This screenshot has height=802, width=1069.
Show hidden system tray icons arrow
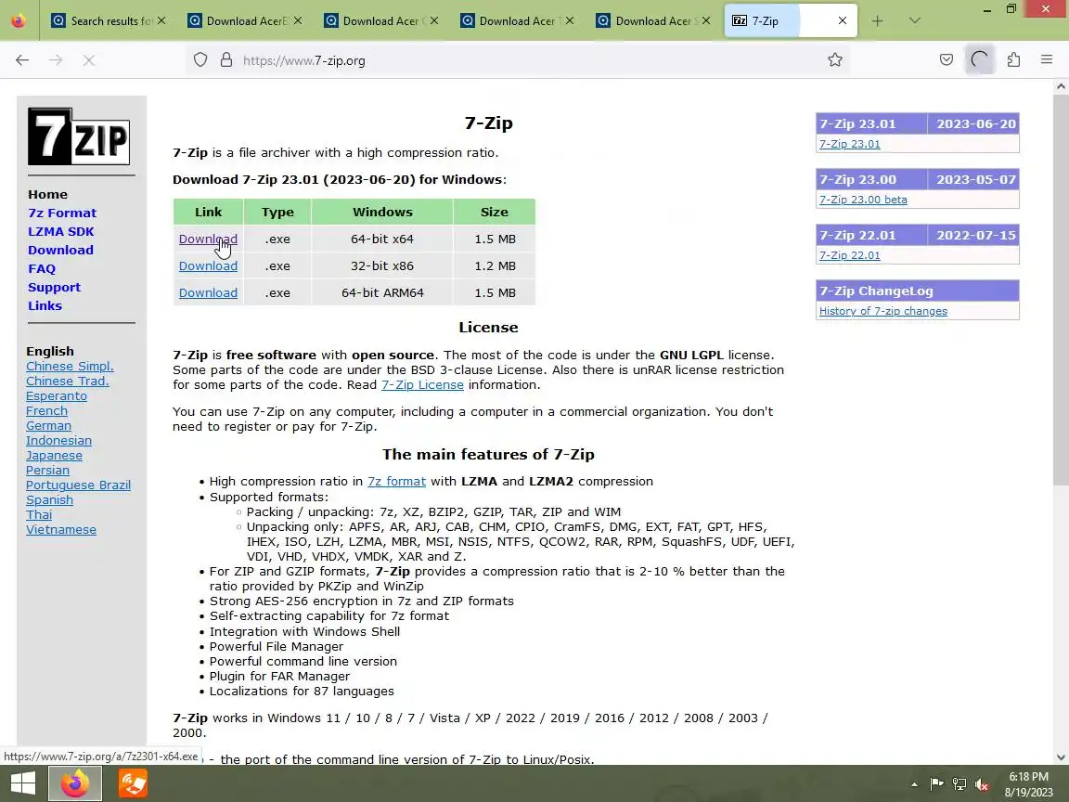[x=914, y=784]
